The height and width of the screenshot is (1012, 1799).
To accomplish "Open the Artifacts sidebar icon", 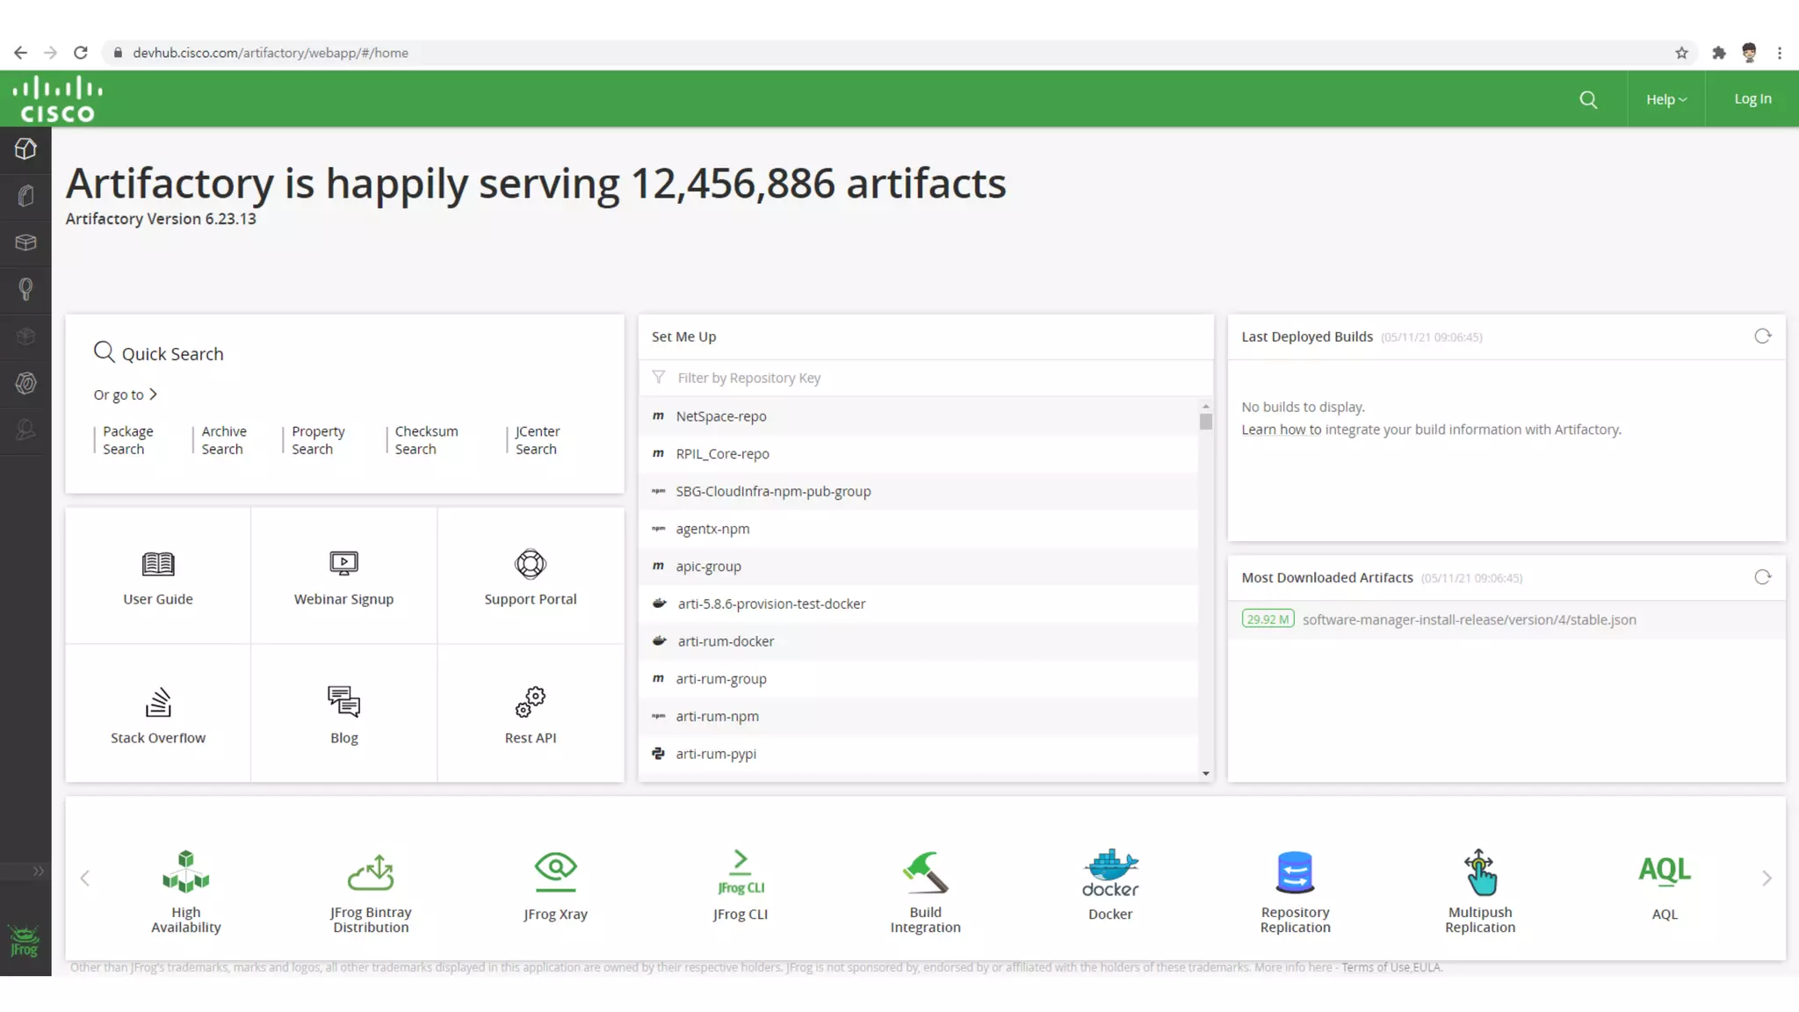I will [x=25, y=196].
